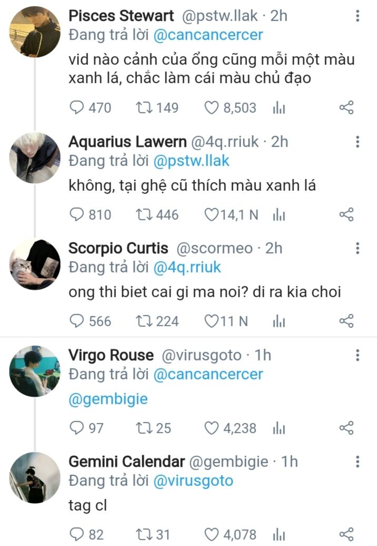Like Aquarius Lawern's tweet
The image size is (377, 546).
coord(212,215)
